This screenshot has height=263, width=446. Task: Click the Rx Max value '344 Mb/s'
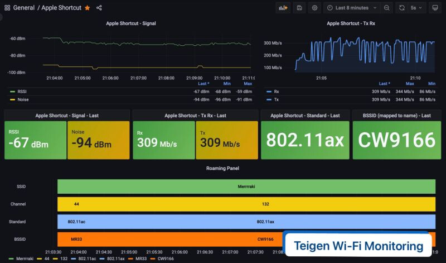[x=405, y=92]
